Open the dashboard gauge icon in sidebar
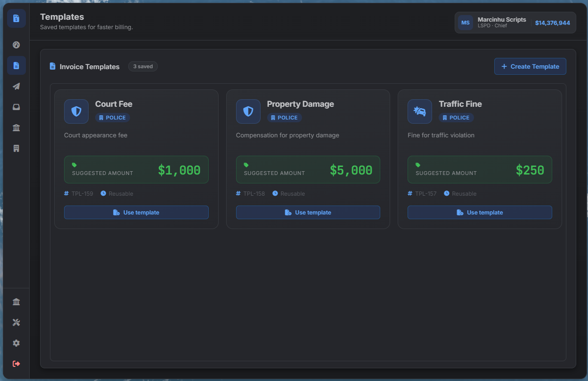 (16, 45)
